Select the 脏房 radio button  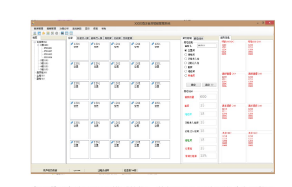pos(186,67)
